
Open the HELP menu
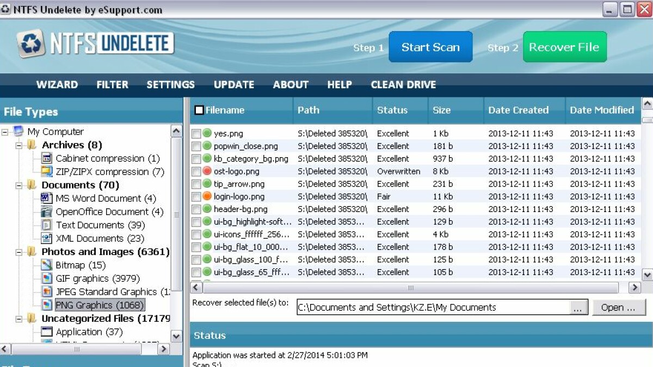[x=340, y=85]
